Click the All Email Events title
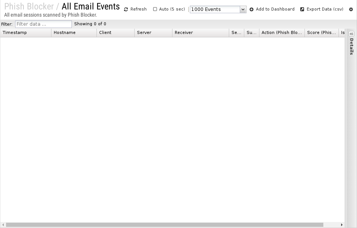 click(91, 6)
